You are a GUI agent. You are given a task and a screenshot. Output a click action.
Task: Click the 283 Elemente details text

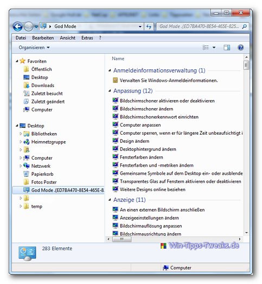point(57,248)
